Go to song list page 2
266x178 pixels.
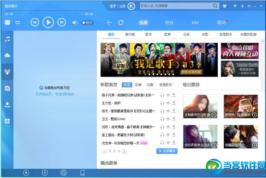click(114, 151)
